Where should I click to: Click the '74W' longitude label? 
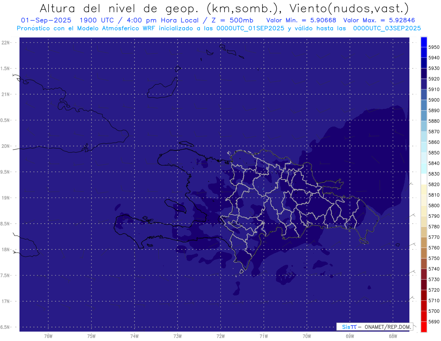[x=135, y=336]
